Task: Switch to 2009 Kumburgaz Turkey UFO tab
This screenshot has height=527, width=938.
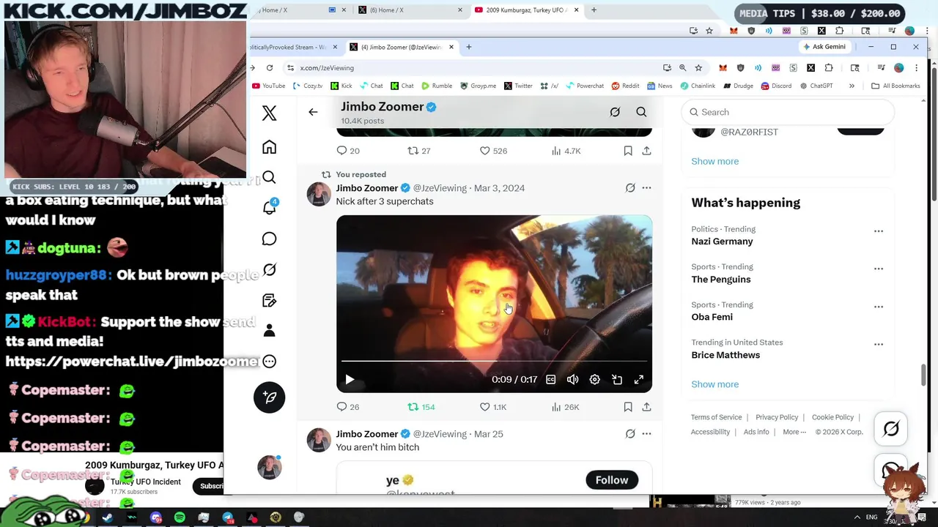Action: 527,10
